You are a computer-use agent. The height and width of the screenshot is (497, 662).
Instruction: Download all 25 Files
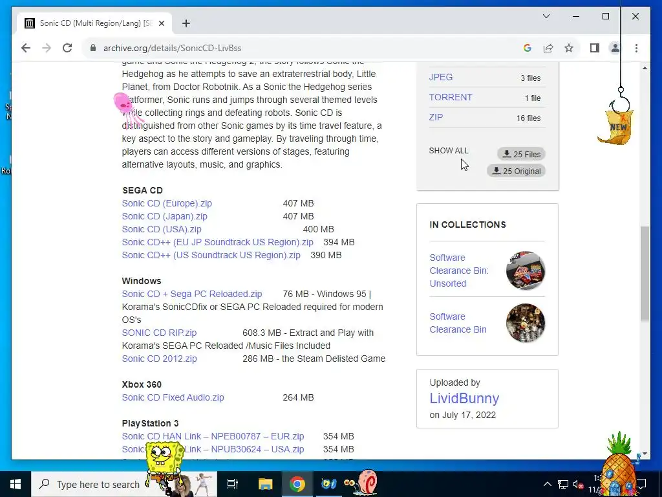pyautogui.click(x=522, y=154)
